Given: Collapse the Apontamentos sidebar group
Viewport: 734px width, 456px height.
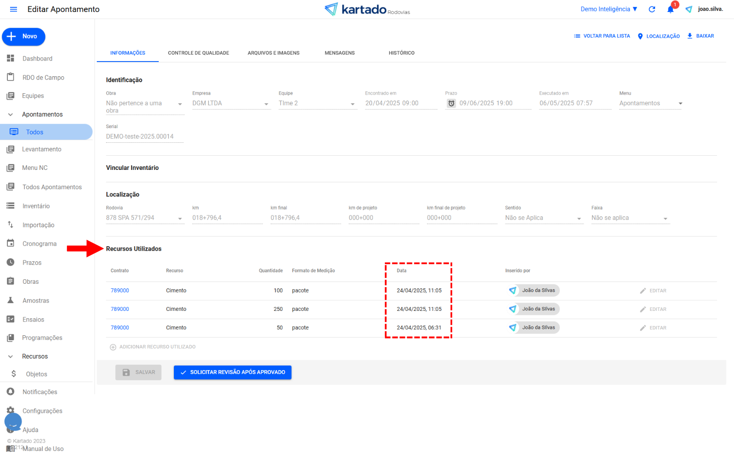Looking at the screenshot, I should (11, 114).
